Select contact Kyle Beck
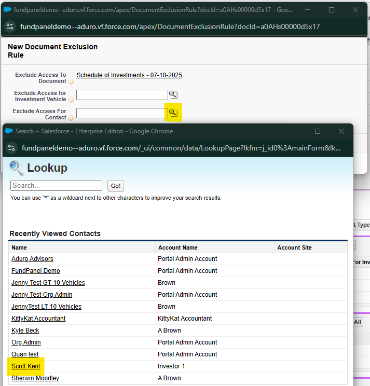 [x=25, y=330]
